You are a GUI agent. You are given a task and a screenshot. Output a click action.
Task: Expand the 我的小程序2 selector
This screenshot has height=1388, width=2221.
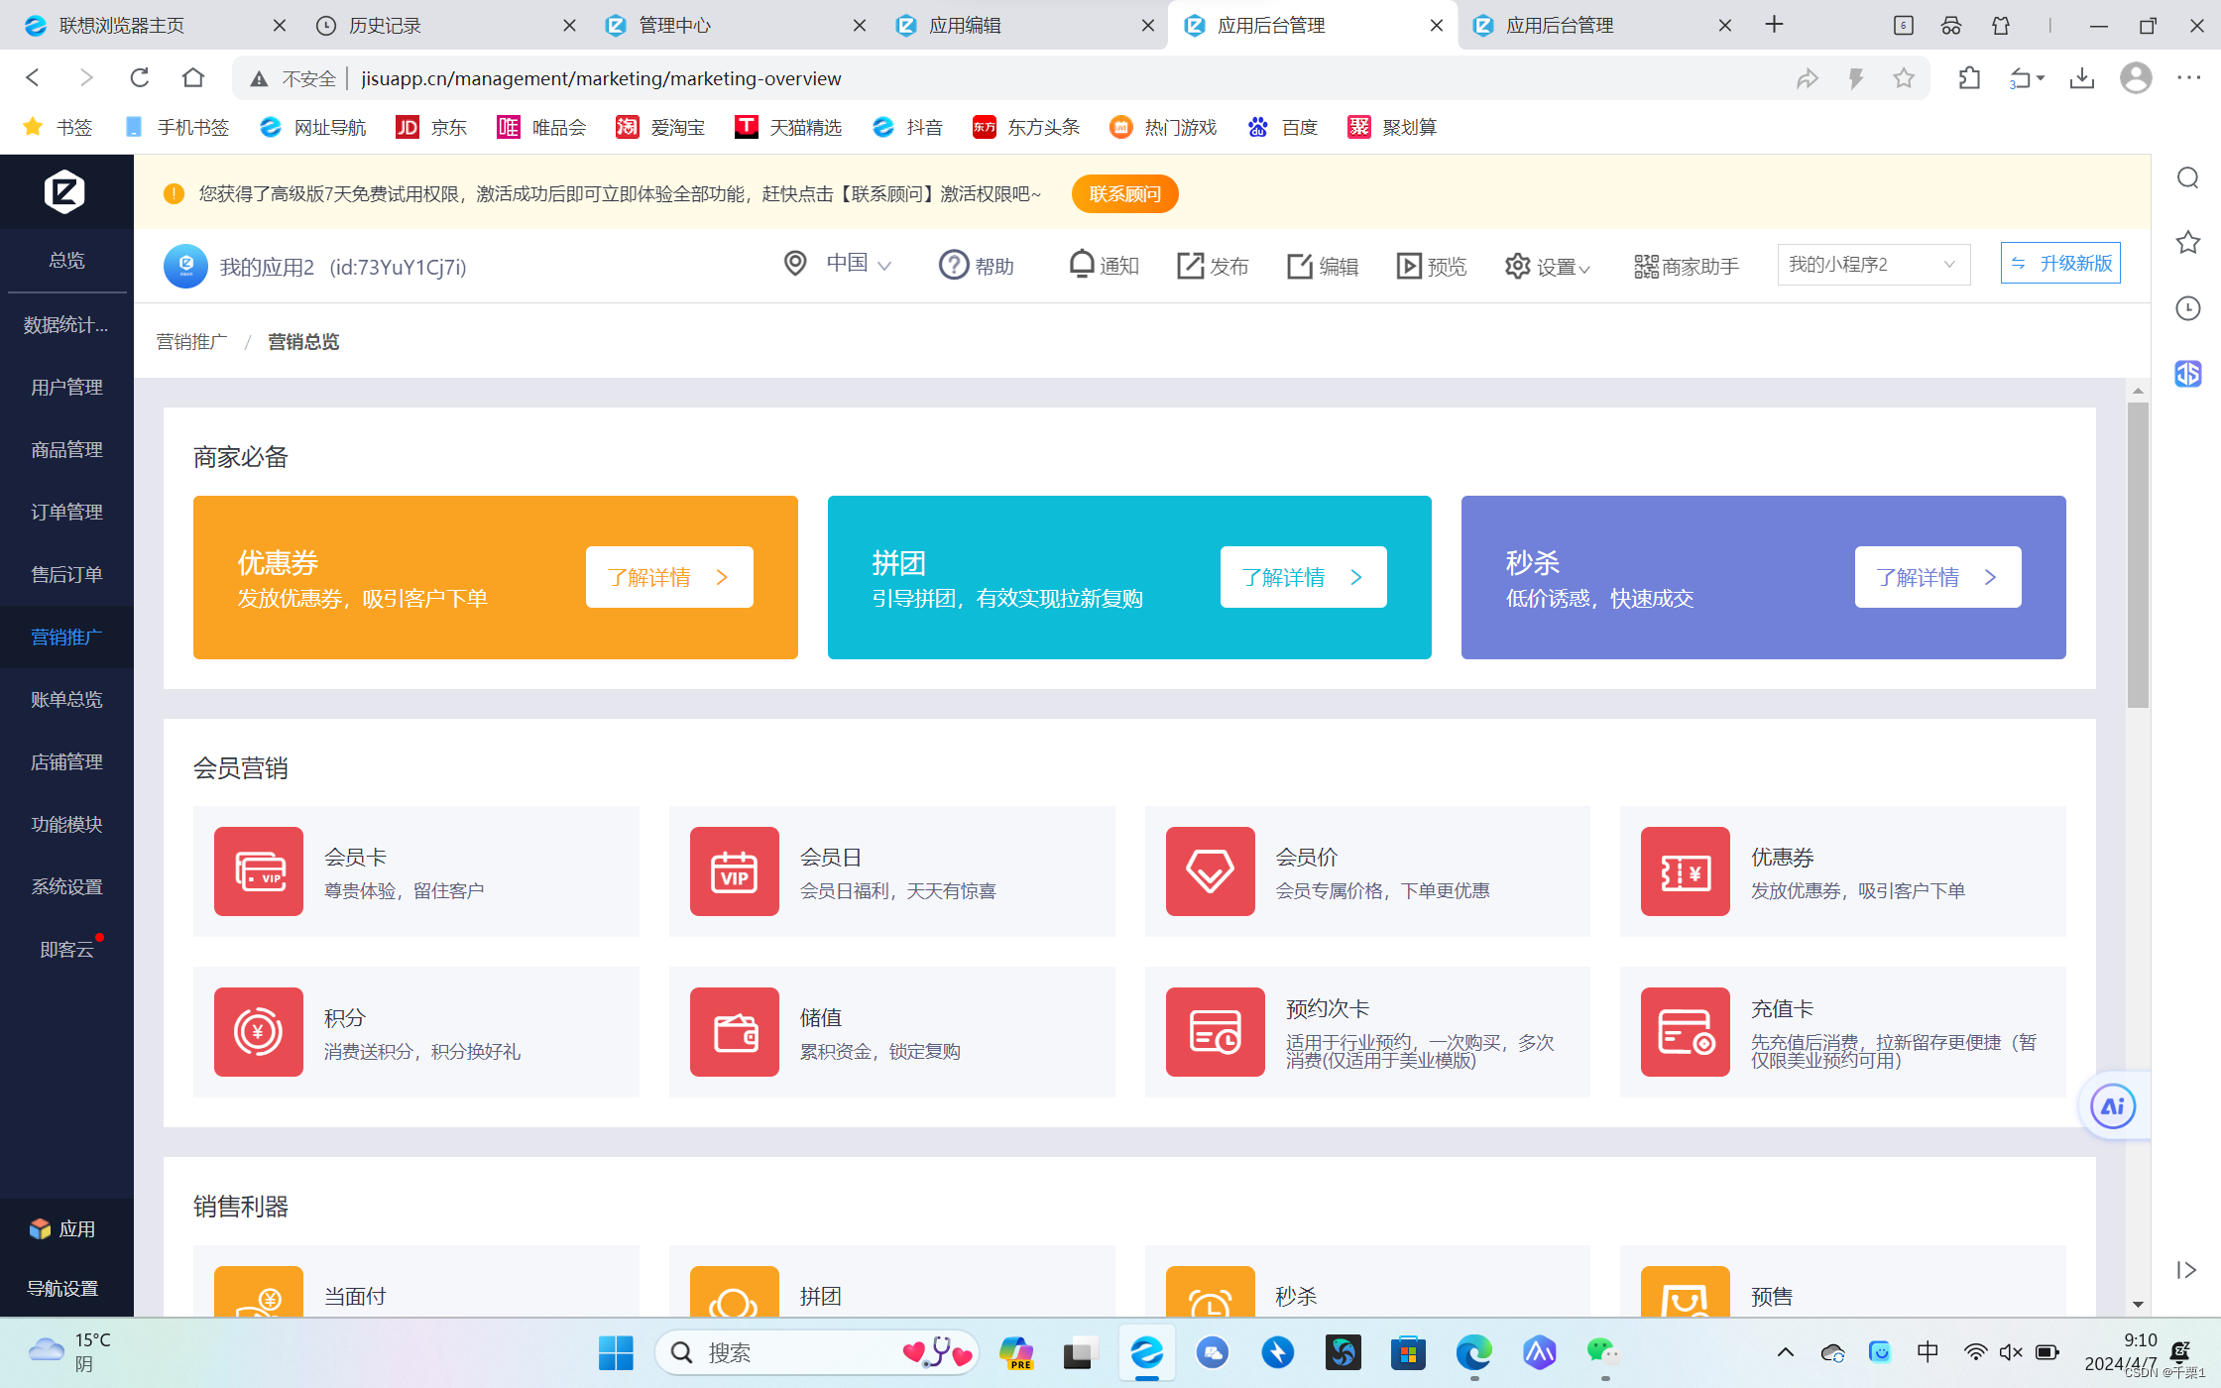1872,265
